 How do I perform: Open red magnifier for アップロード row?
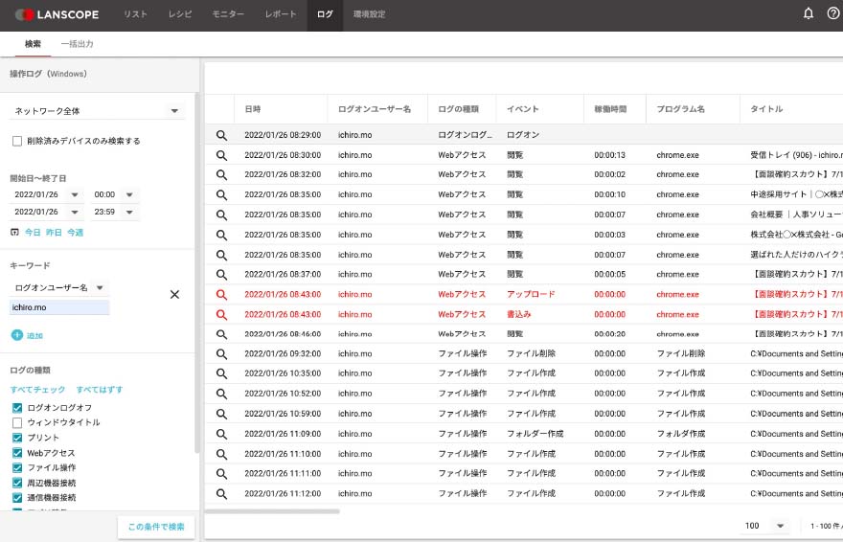[x=221, y=294]
